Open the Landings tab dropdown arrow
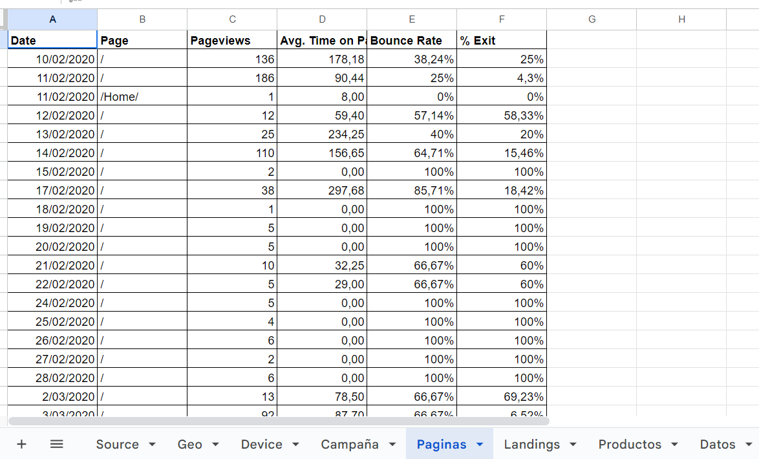 573,445
